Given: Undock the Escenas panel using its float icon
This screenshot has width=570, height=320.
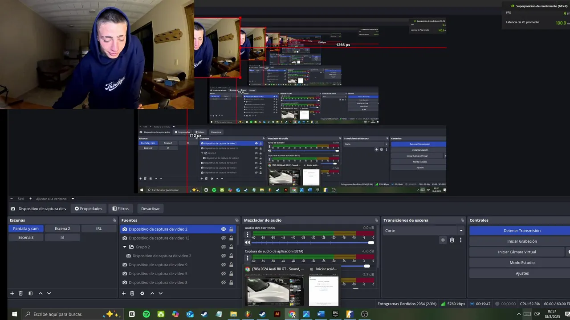Looking at the screenshot, I should click(114, 220).
